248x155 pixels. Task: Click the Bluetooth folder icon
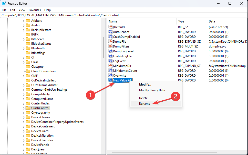(x=28, y=48)
